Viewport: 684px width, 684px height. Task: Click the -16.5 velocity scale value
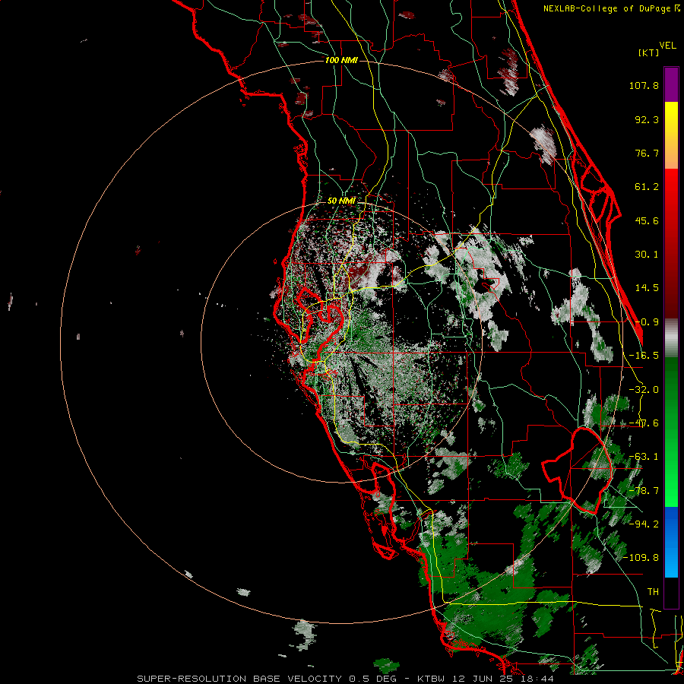pyautogui.click(x=644, y=356)
